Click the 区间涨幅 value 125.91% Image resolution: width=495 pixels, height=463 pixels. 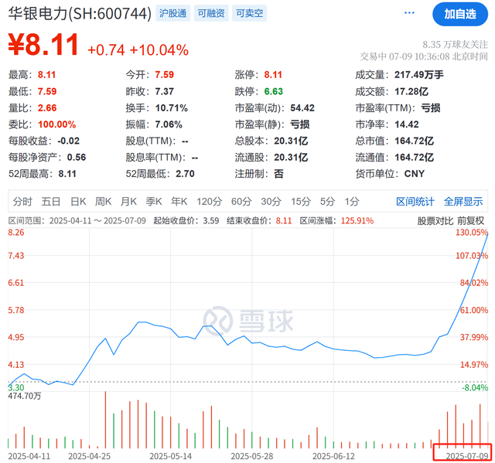click(357, 221)
